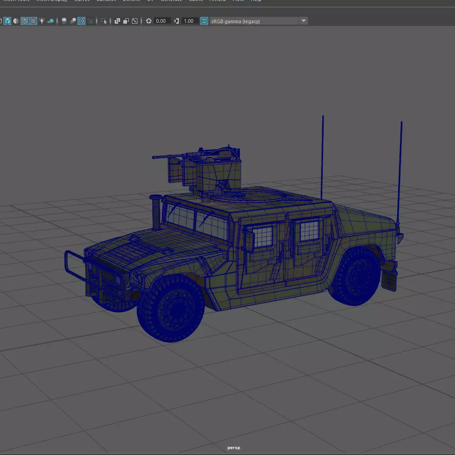The image size is (455, 455).
Task: Toggle Use Default Material half-sphere icon
Action: point(16,21)
